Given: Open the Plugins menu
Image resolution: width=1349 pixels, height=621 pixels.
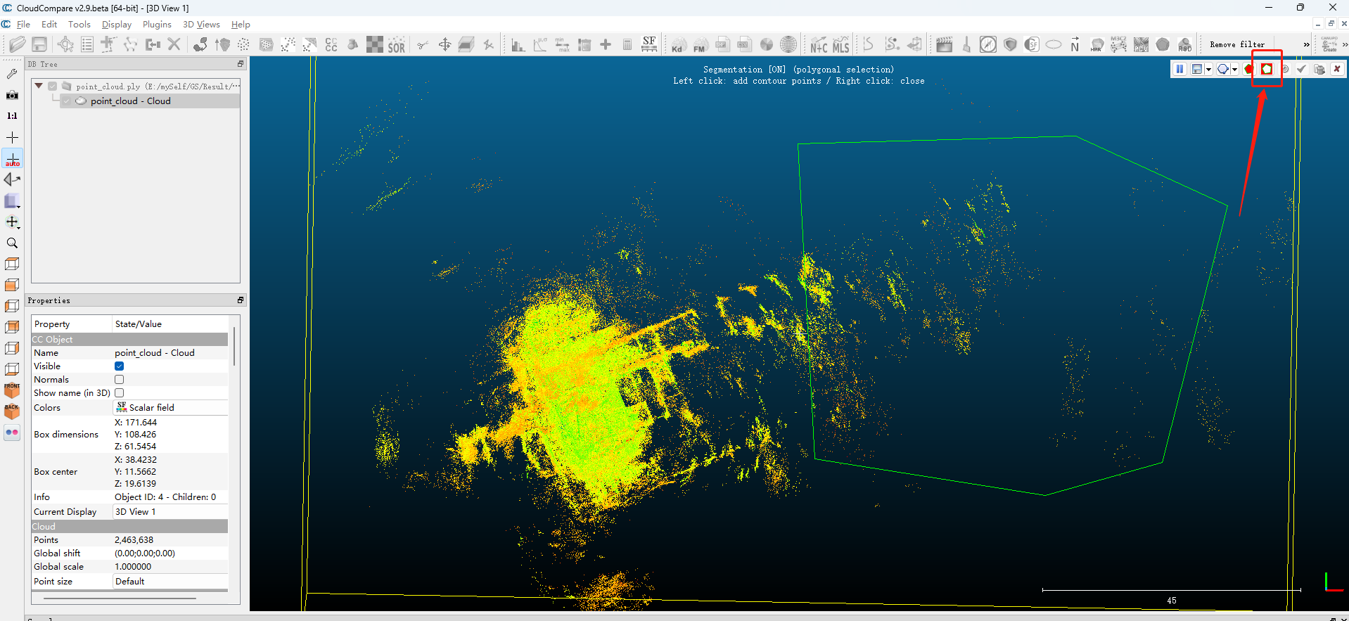Looking at the screenshot, I should point(157,25).
